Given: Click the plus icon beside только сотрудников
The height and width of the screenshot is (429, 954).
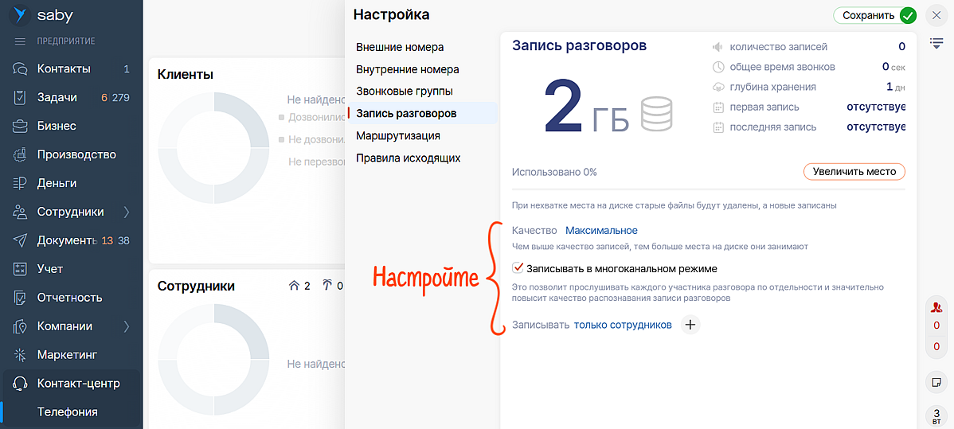Looking at the screenshot, I should [x=690, y=325].
